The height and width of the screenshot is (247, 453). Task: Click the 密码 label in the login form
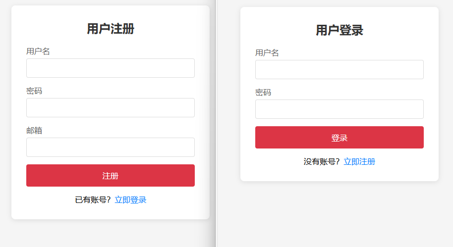263,93
